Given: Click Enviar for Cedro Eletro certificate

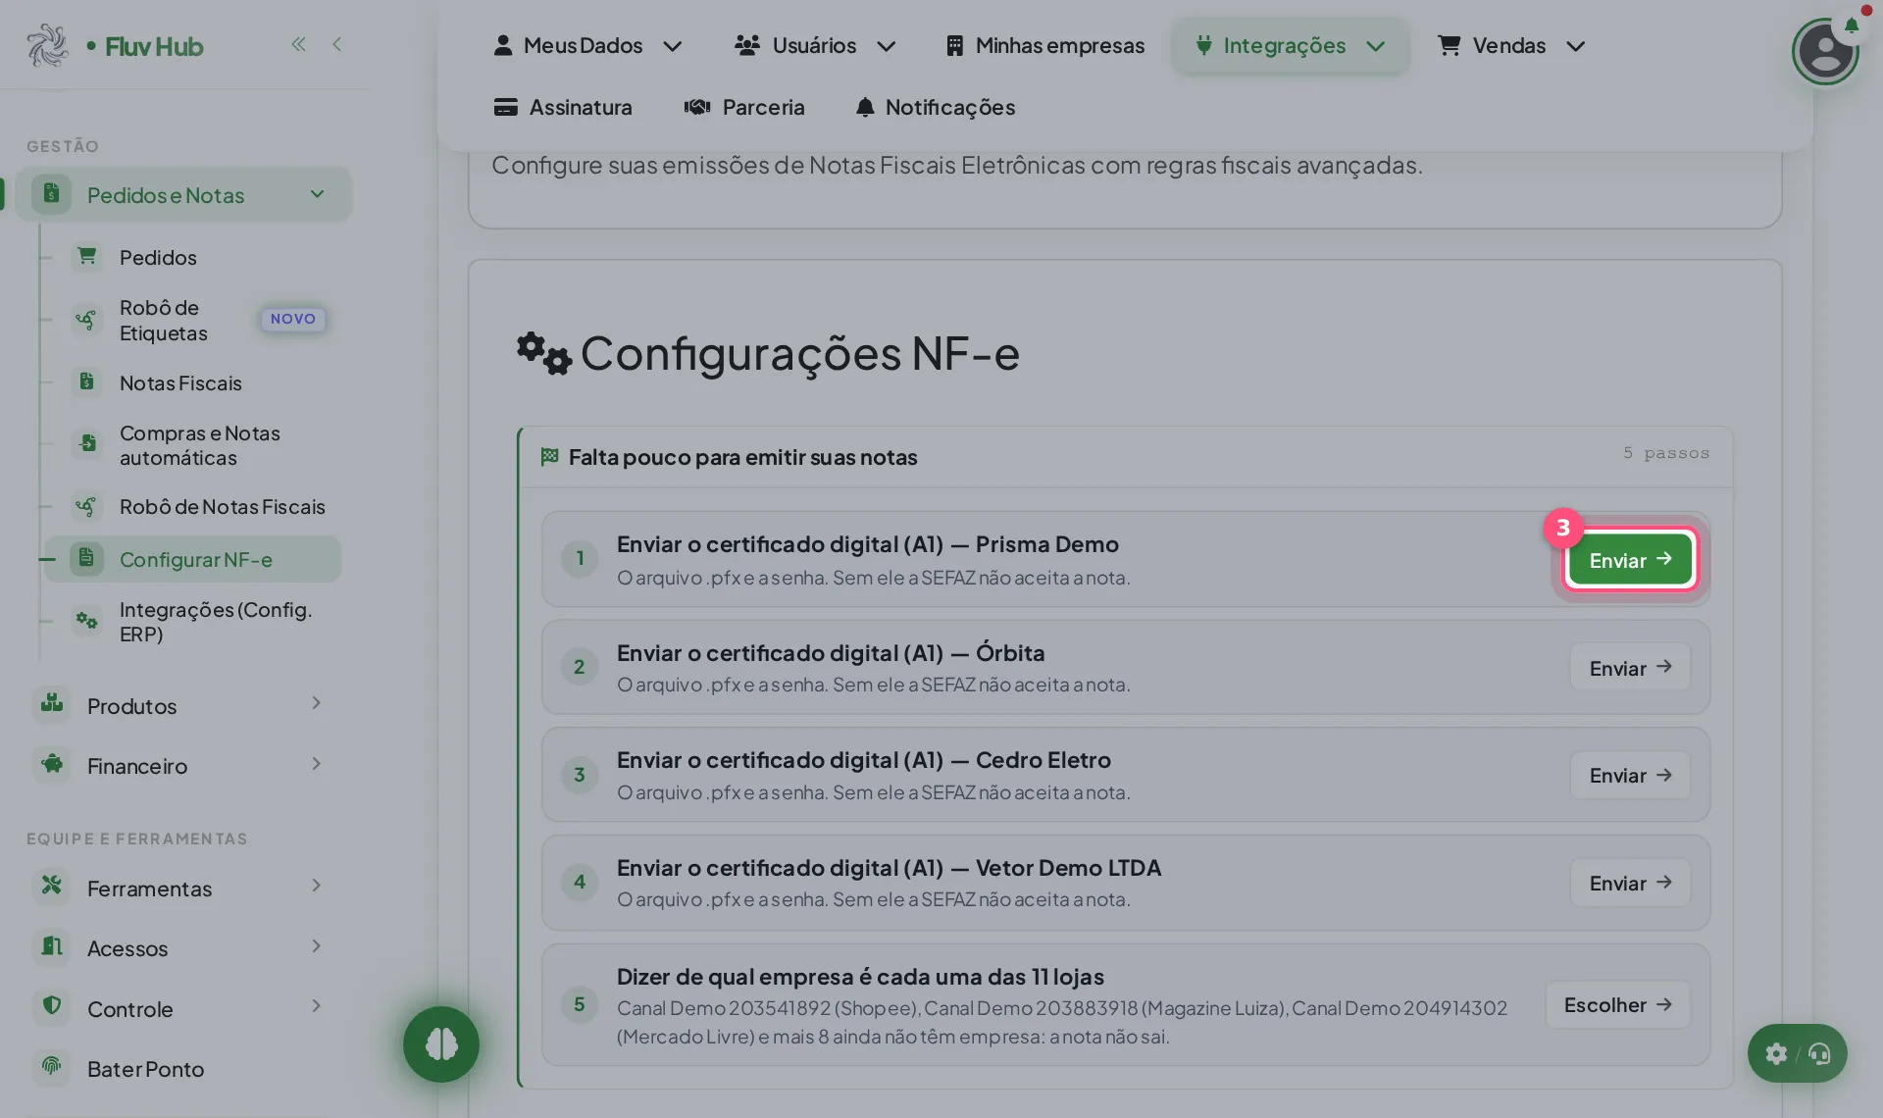Looking at the screenshot, I should pos(1630,775).
